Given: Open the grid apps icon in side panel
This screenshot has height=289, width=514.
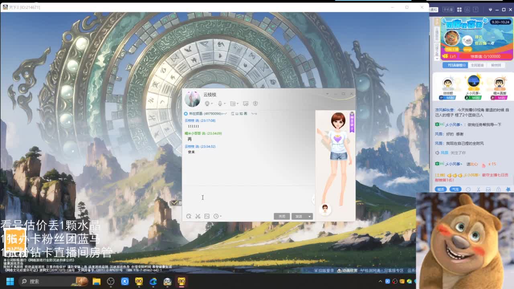Looking at the screenshot, I should 460,10.
